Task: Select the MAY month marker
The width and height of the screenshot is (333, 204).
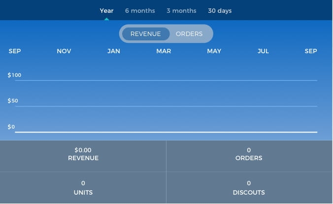Action: (214, 51)
